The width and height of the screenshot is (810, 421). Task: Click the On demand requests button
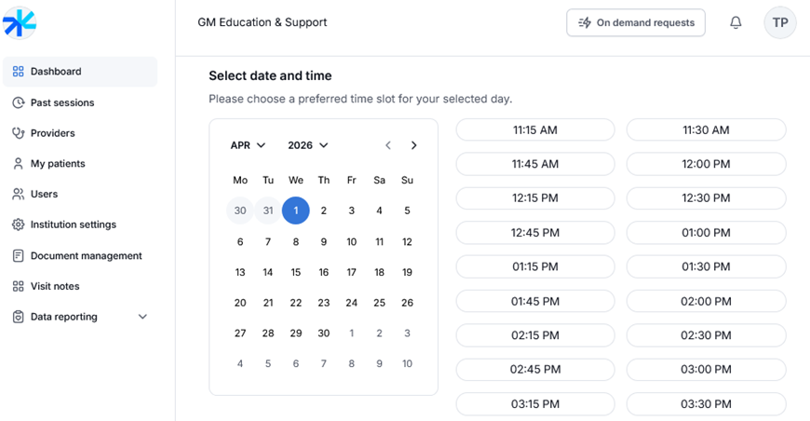point(636,22)
